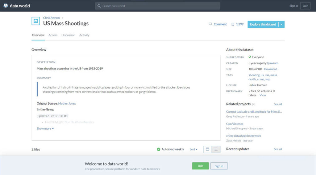
Task: Click the wip tag
Action: (x=268, y=79)
